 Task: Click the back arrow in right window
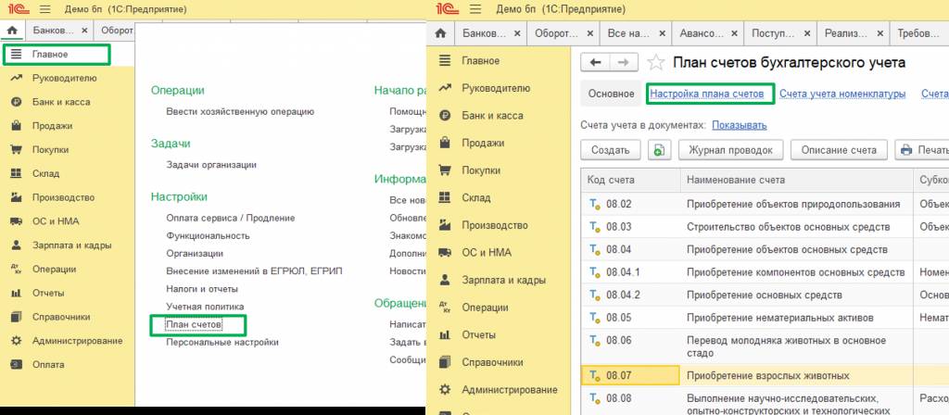point(595,62)
